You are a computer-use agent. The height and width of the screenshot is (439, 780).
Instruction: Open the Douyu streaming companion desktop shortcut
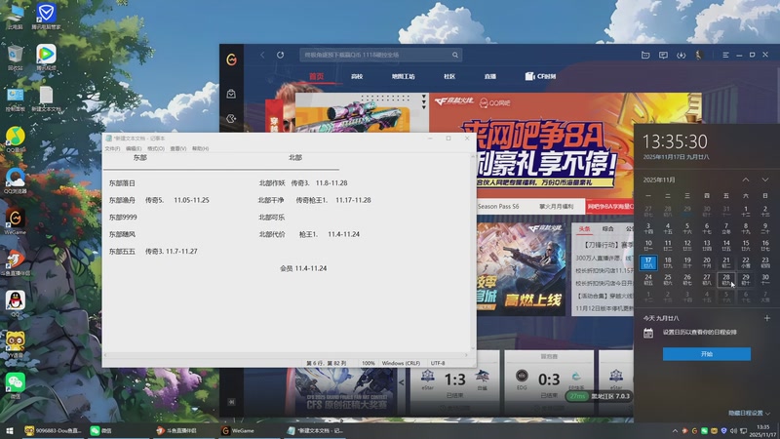click(x=16, y=262)
